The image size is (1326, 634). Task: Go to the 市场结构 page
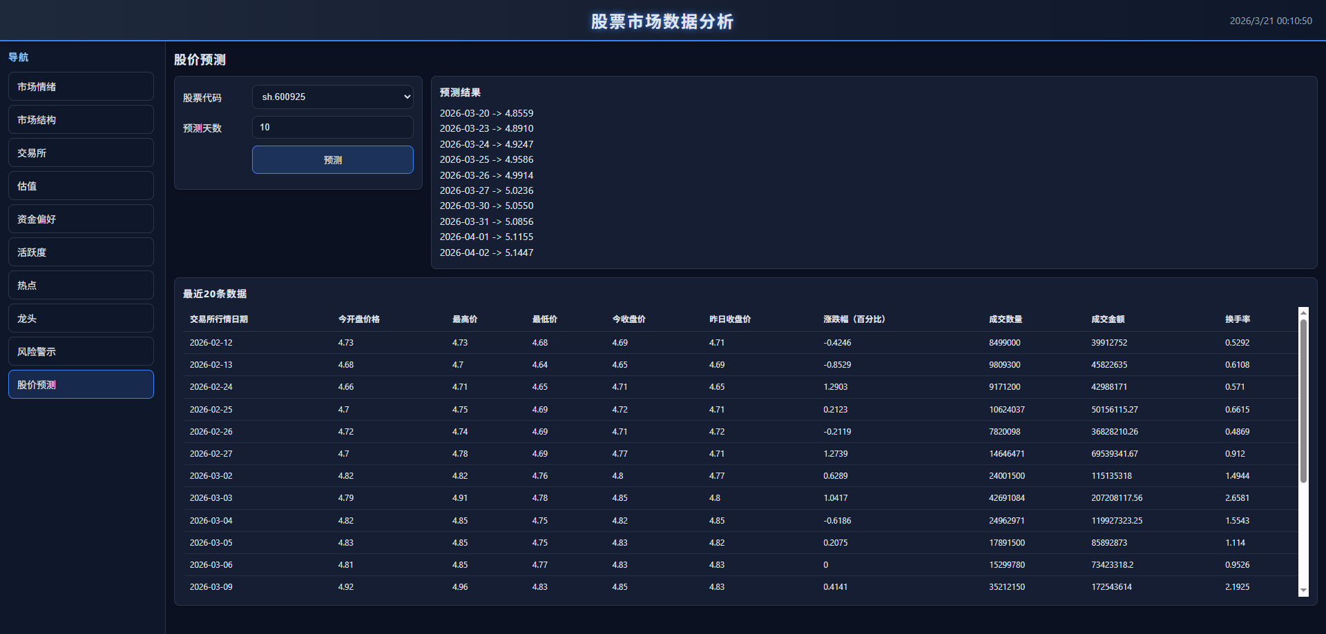(81, 120)
